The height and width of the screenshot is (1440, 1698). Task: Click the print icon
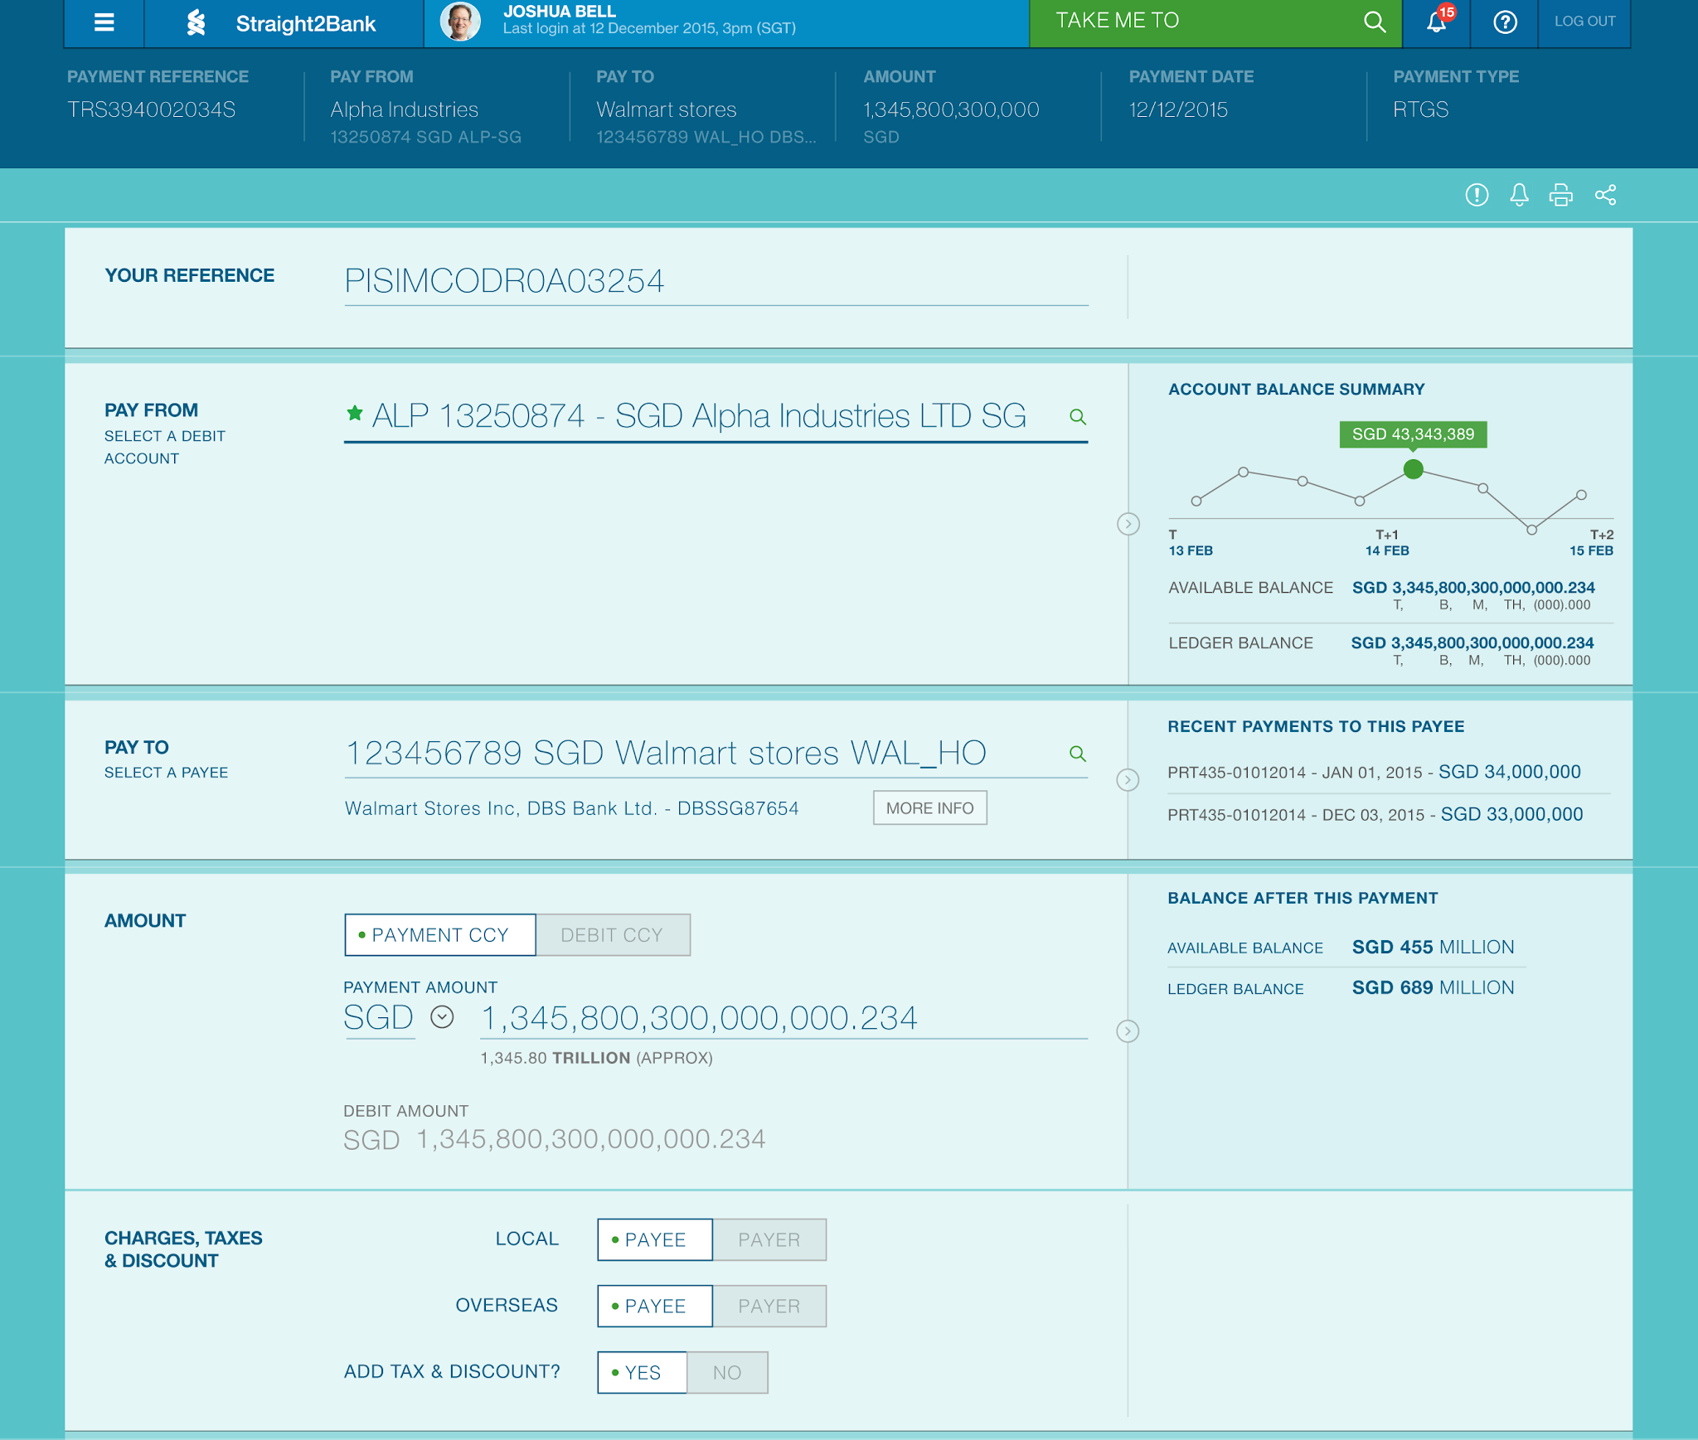(1560, 195)
